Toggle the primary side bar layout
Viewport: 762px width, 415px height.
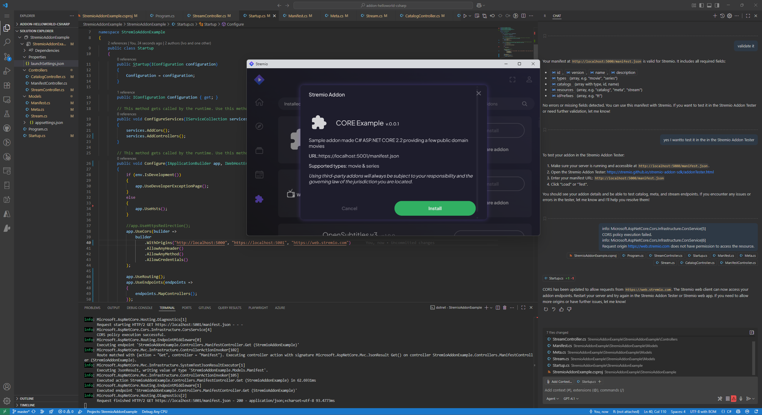(702, 5)
